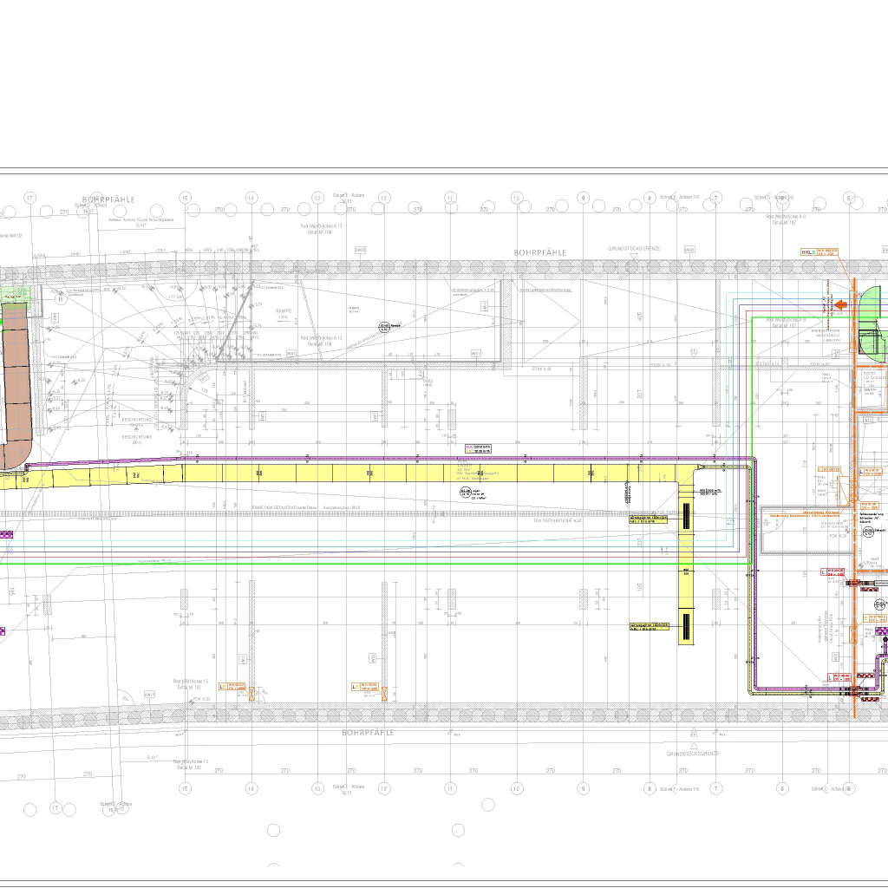
Task: Select the ZUL airflow label box
Action: click(479, 448)
